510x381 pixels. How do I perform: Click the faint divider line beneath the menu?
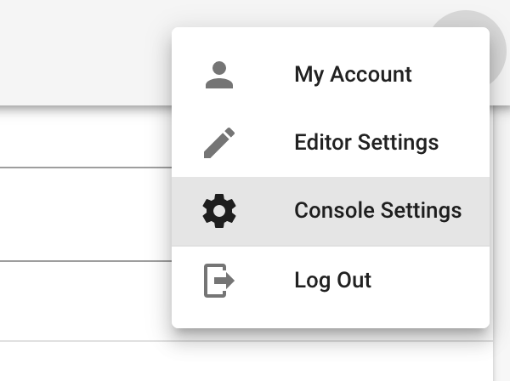pos(246,341)
